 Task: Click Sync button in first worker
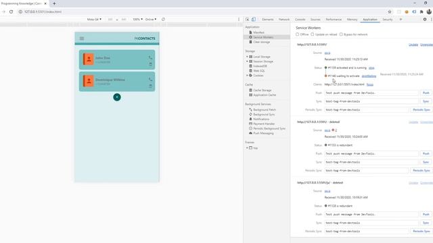[426, 101]
